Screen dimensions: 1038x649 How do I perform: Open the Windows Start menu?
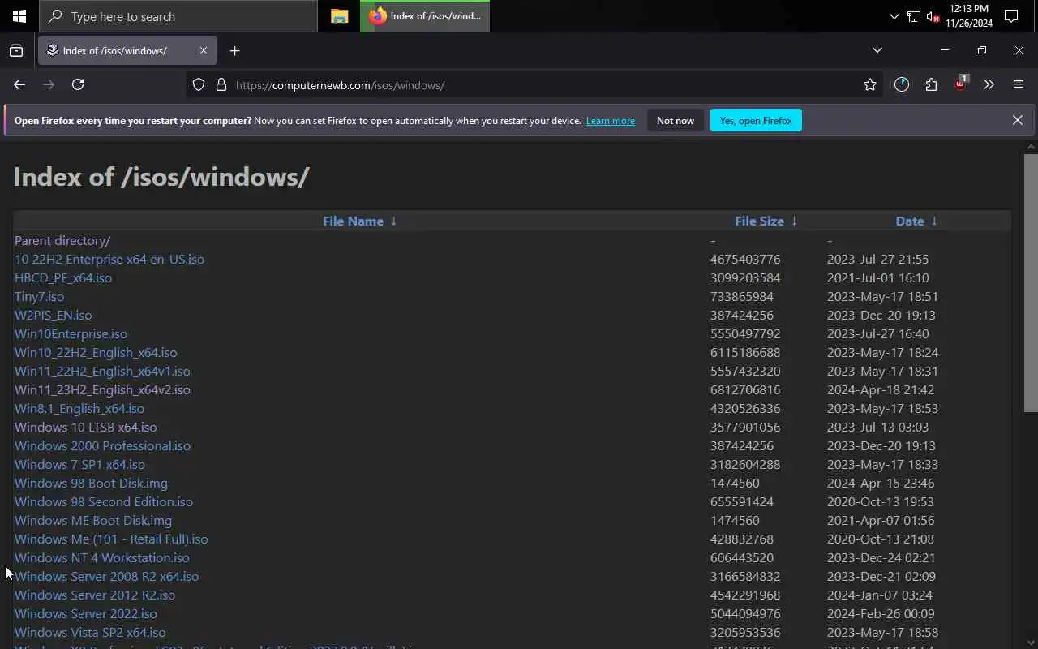[19, 16]
